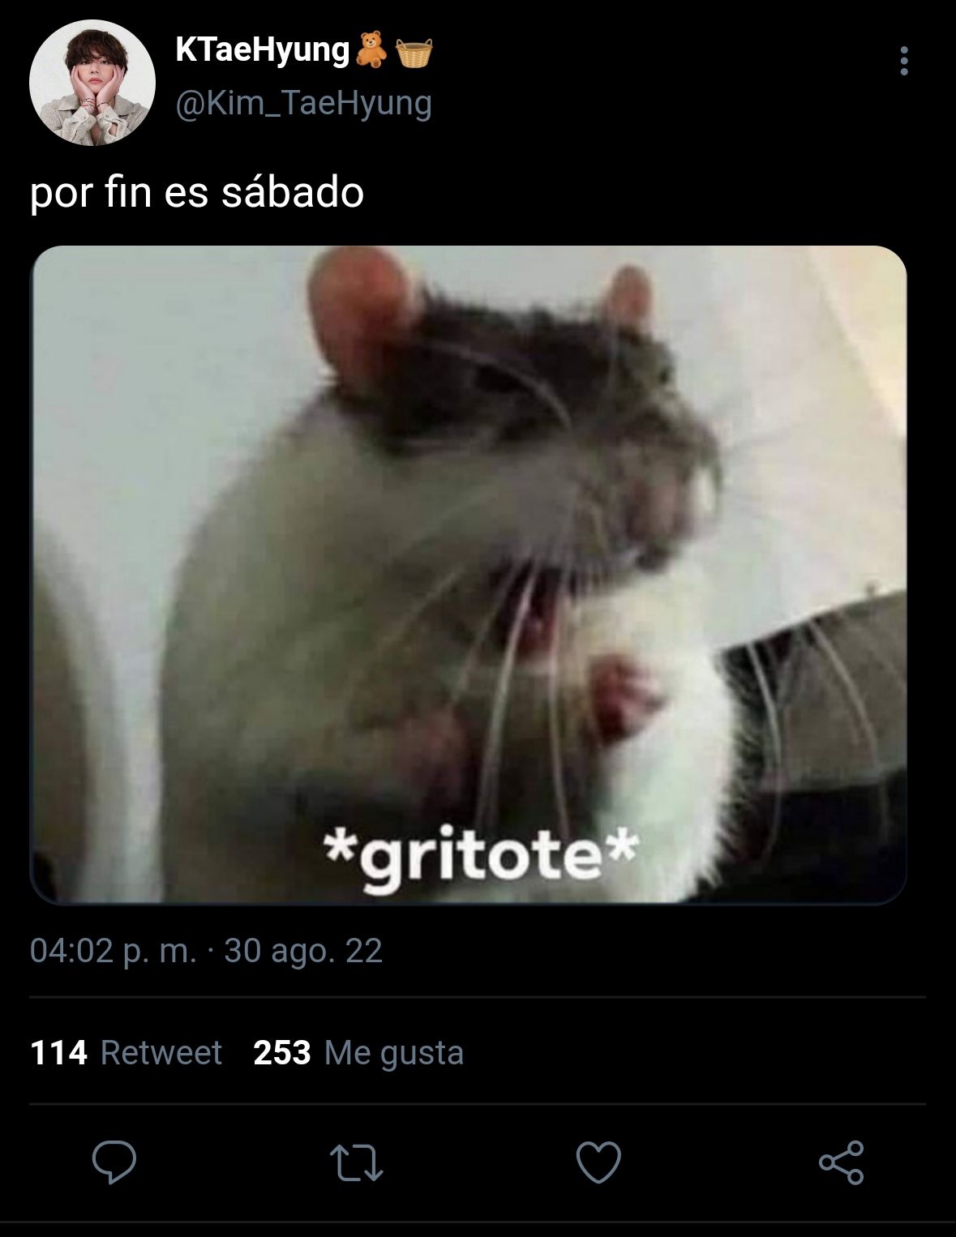
Task: Select the tweet text por fin es sábado
Action: (x=197, y=193)
